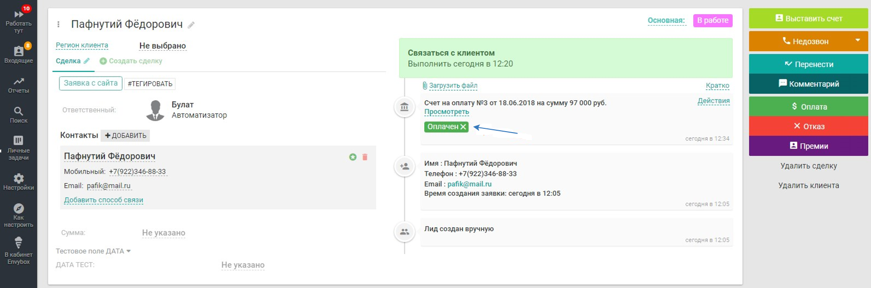This screenshot has height=288, width=871.
Task: Click 'Перенести' button
Action: pos(808,64)
